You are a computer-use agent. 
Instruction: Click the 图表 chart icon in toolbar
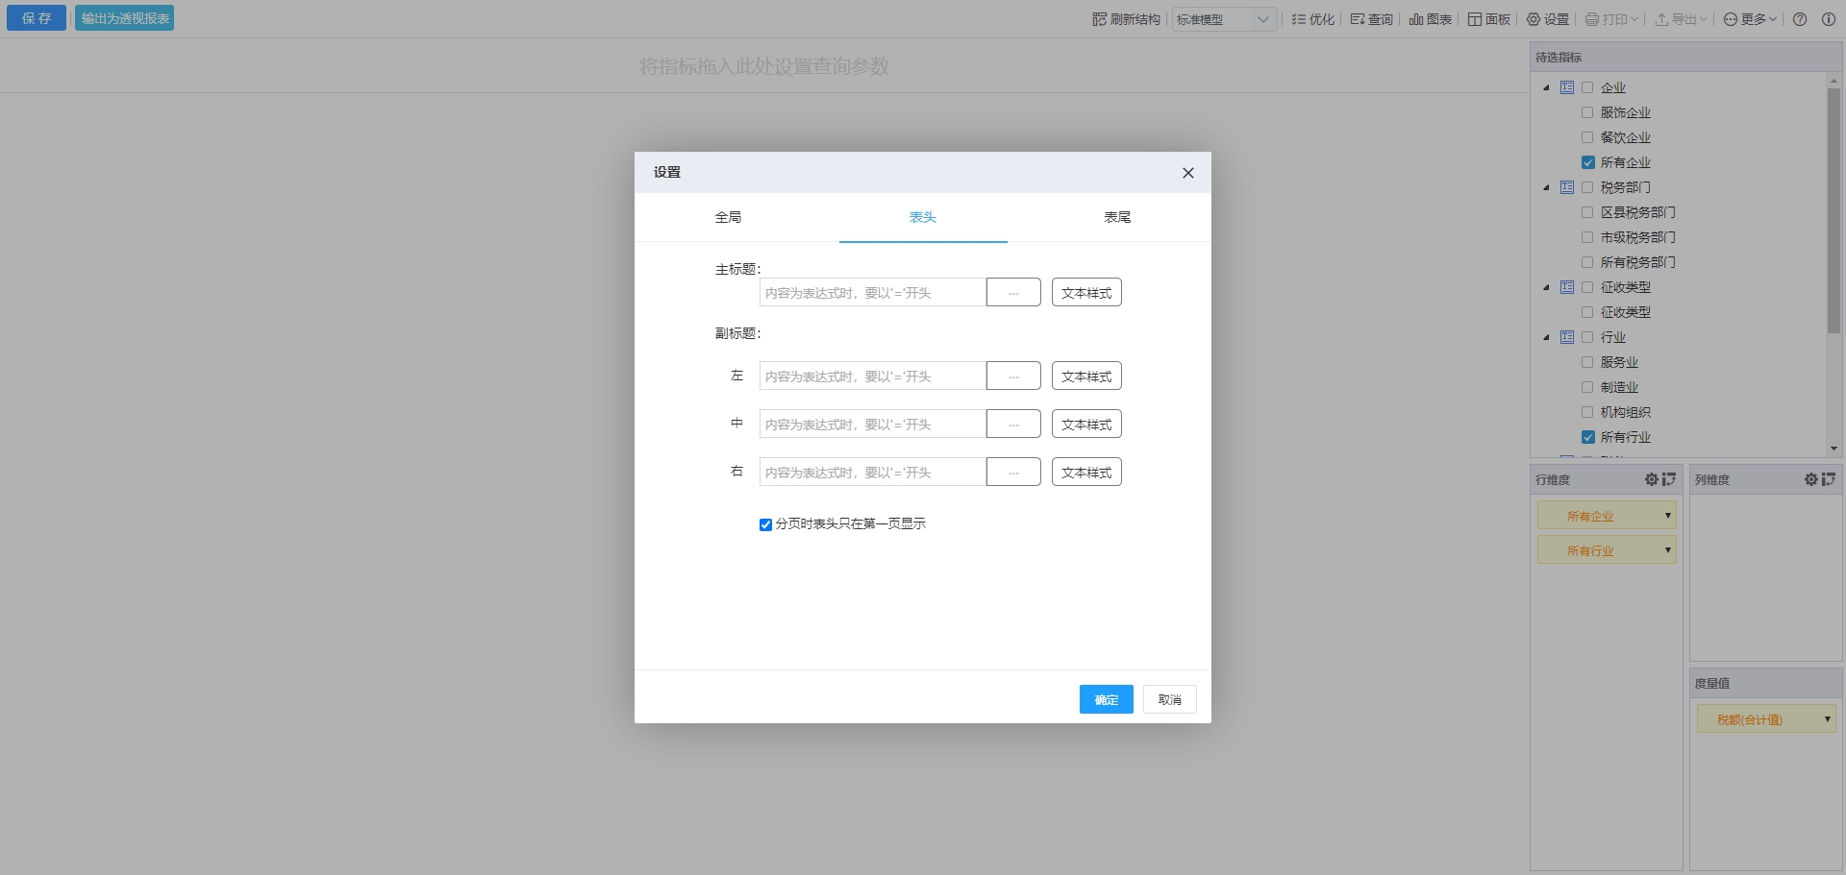1416,19
